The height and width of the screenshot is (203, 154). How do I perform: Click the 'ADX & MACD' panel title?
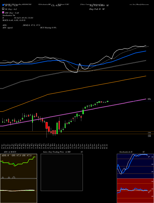10,152
